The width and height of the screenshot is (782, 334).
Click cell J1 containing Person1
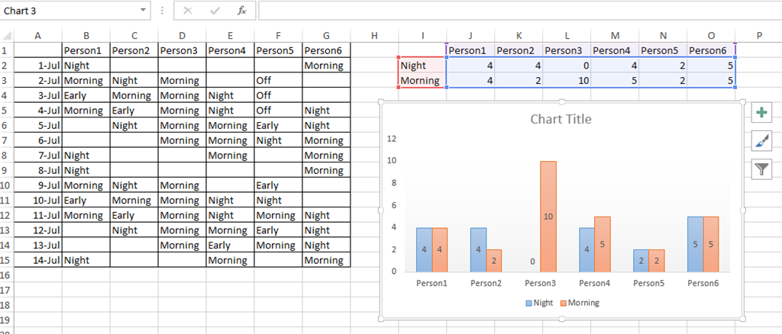(x=470, y=50)
